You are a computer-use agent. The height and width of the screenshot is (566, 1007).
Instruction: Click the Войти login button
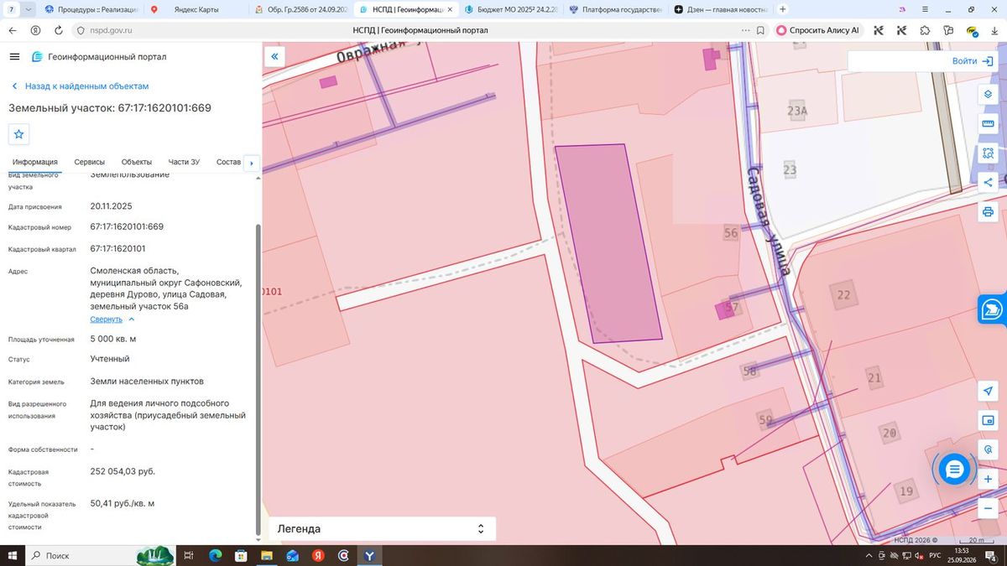[973, 61]
